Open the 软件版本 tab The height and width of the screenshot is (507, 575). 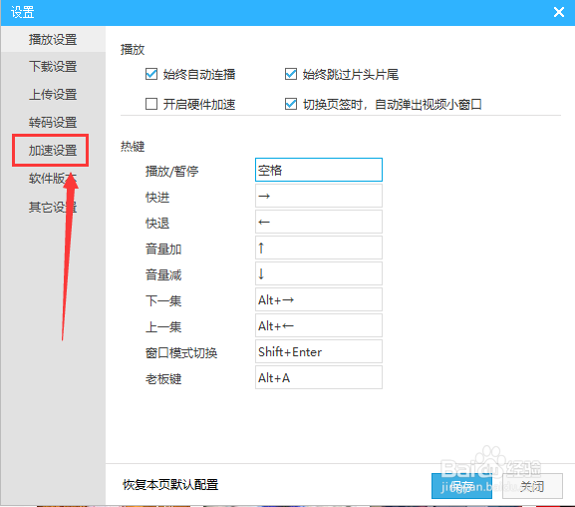(53, 179)
